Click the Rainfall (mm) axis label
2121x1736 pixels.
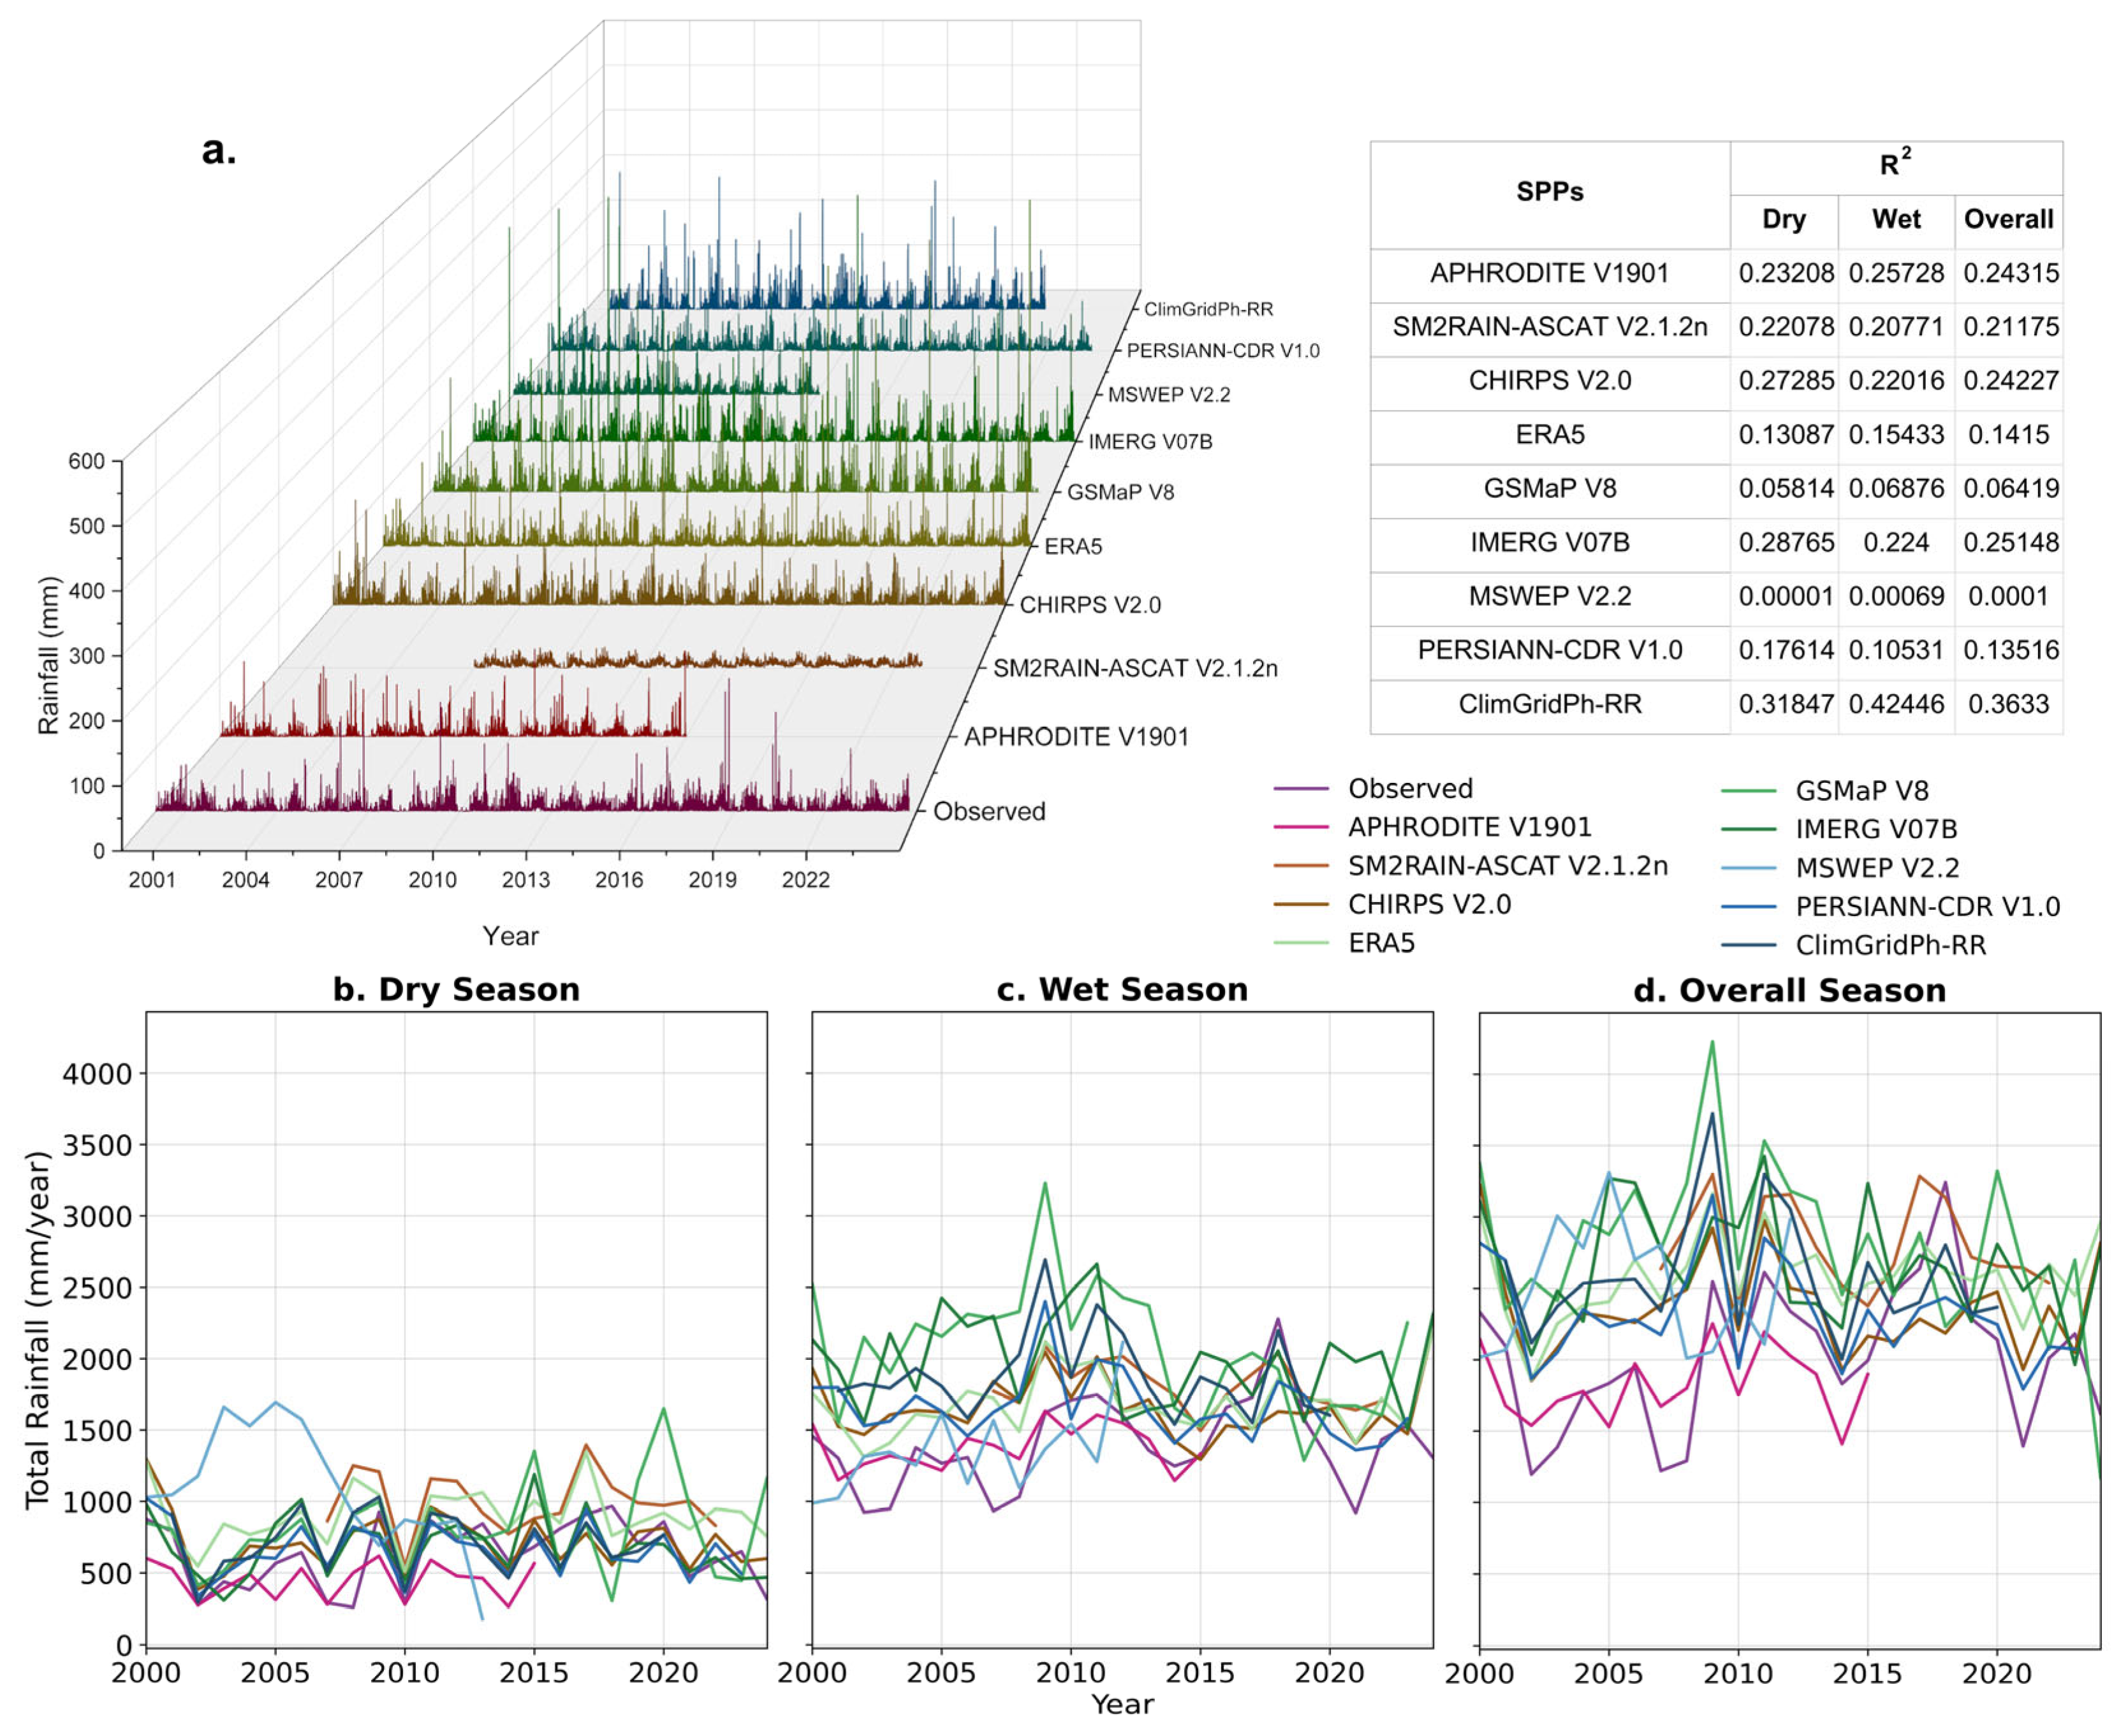pyautogui.click(x=49, y=655)
